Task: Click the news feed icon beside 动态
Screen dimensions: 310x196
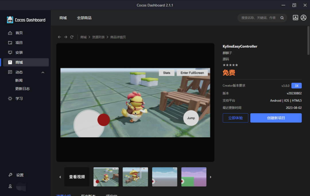Action: coord(10,72)
